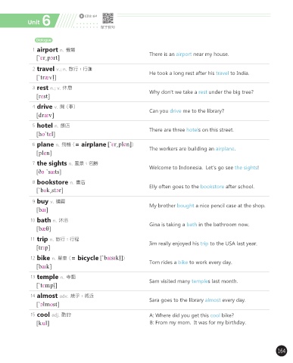Click the word travel entry

tap(45, 69)
